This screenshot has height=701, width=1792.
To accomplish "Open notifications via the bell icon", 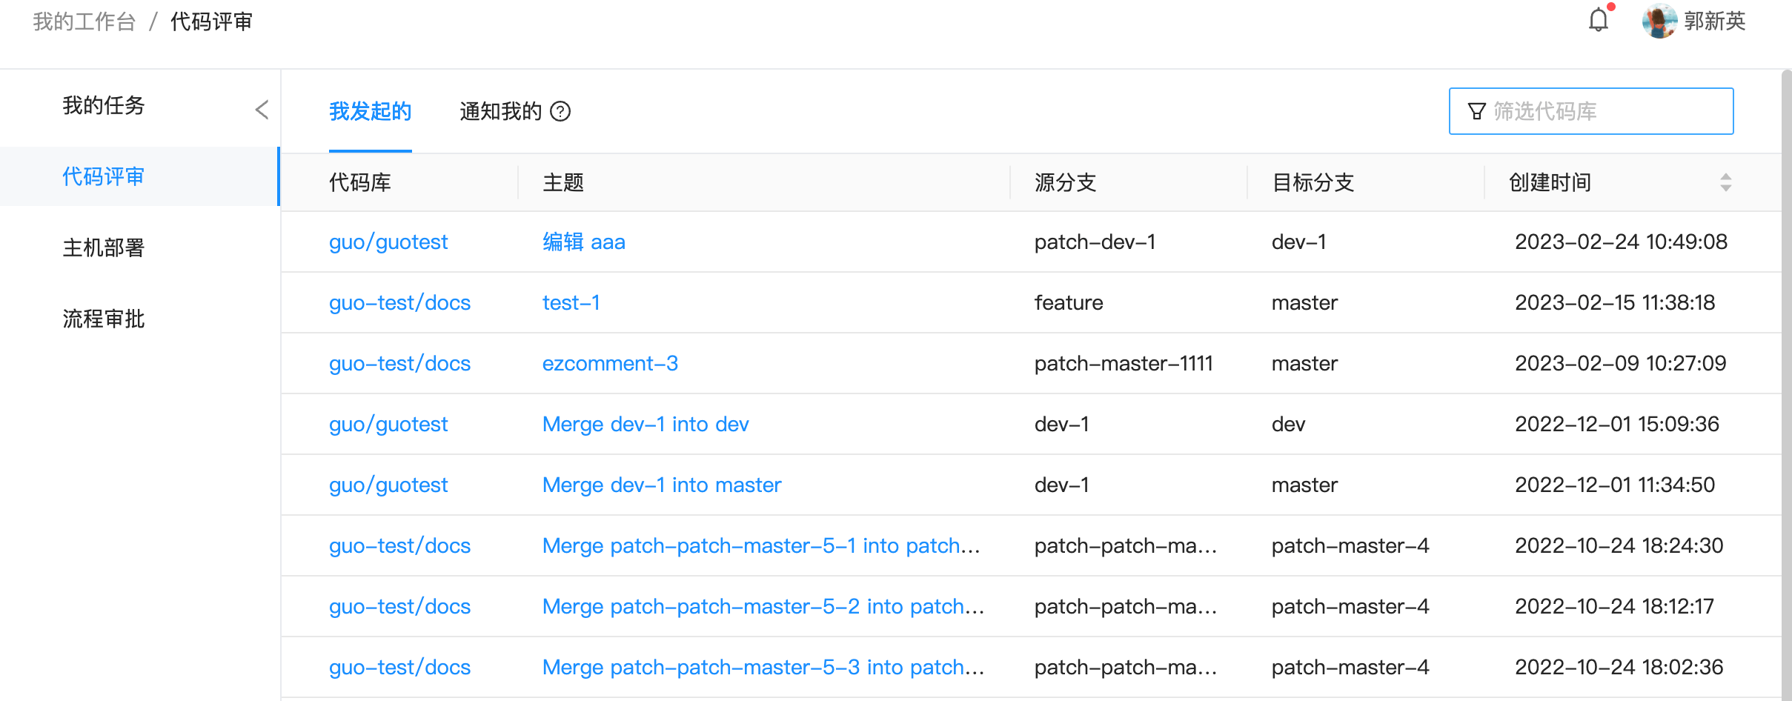I will click(x=1599, y=21).
